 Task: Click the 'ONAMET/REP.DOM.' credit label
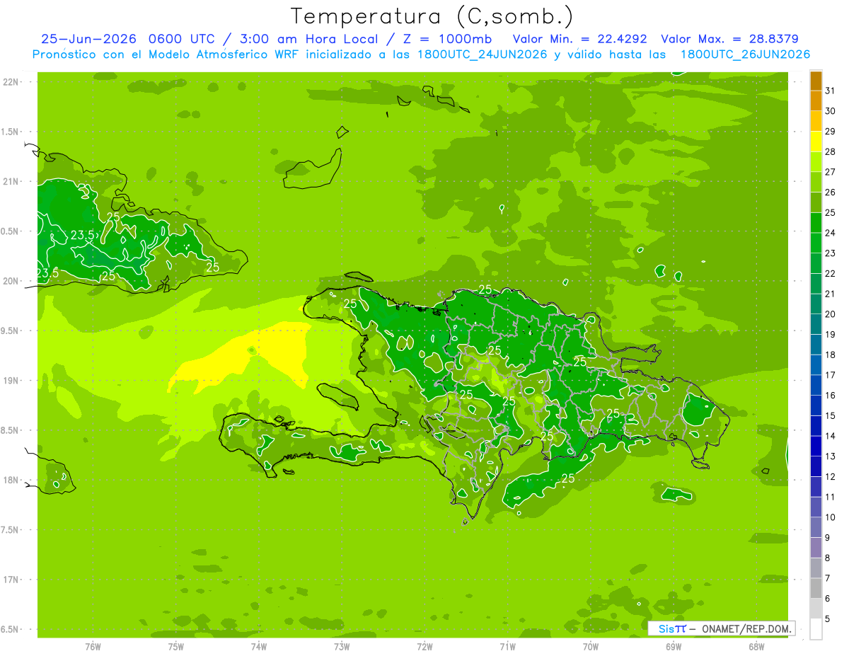coord(746,628)
